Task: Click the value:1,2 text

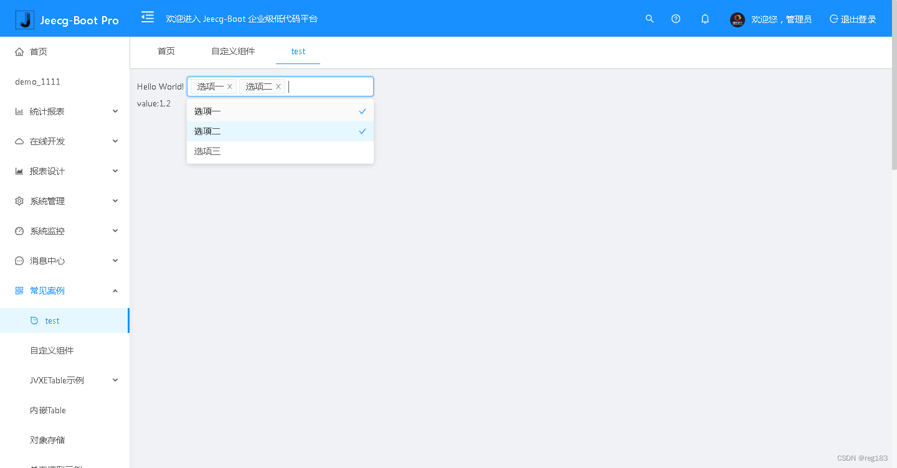Action: tap(154, 103)
